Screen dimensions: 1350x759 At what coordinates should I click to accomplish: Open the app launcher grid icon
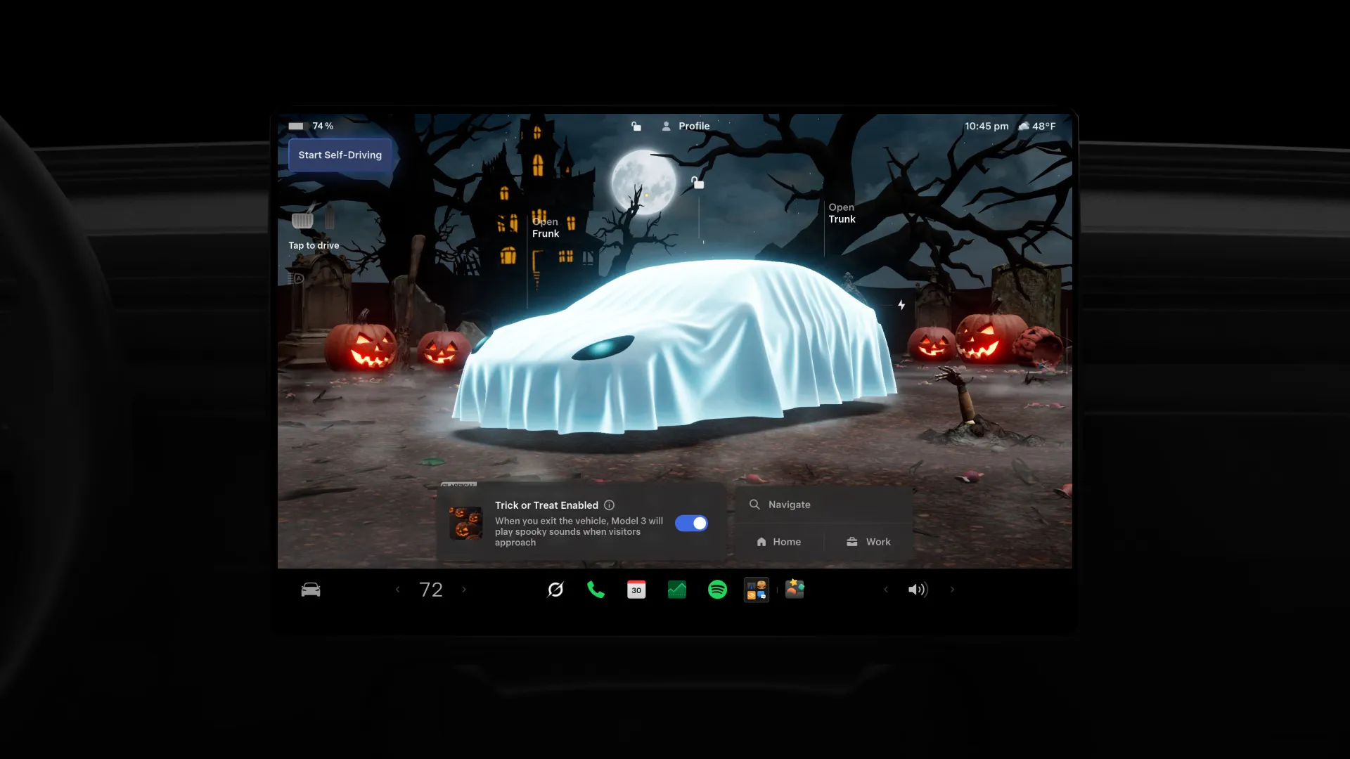tap(757, 590)
